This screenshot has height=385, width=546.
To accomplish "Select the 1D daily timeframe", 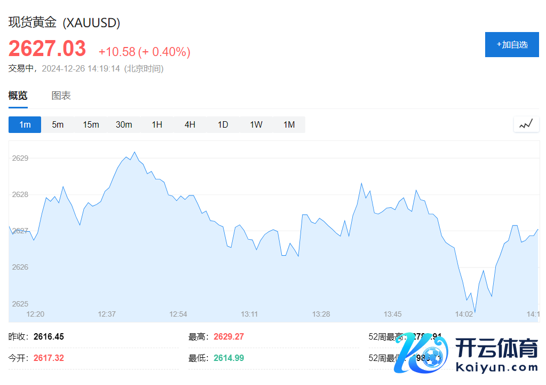I will coord(223,125).
